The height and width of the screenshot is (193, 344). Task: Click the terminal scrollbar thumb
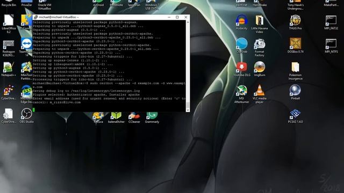click(188, 105)
